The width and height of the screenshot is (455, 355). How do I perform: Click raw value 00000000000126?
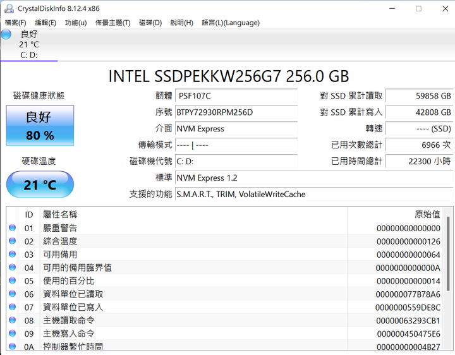[x=409, y=241]
